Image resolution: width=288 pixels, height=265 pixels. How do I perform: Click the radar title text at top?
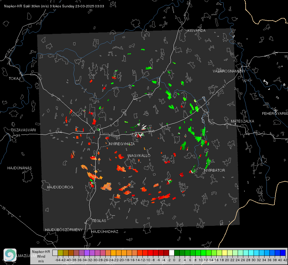54,6
